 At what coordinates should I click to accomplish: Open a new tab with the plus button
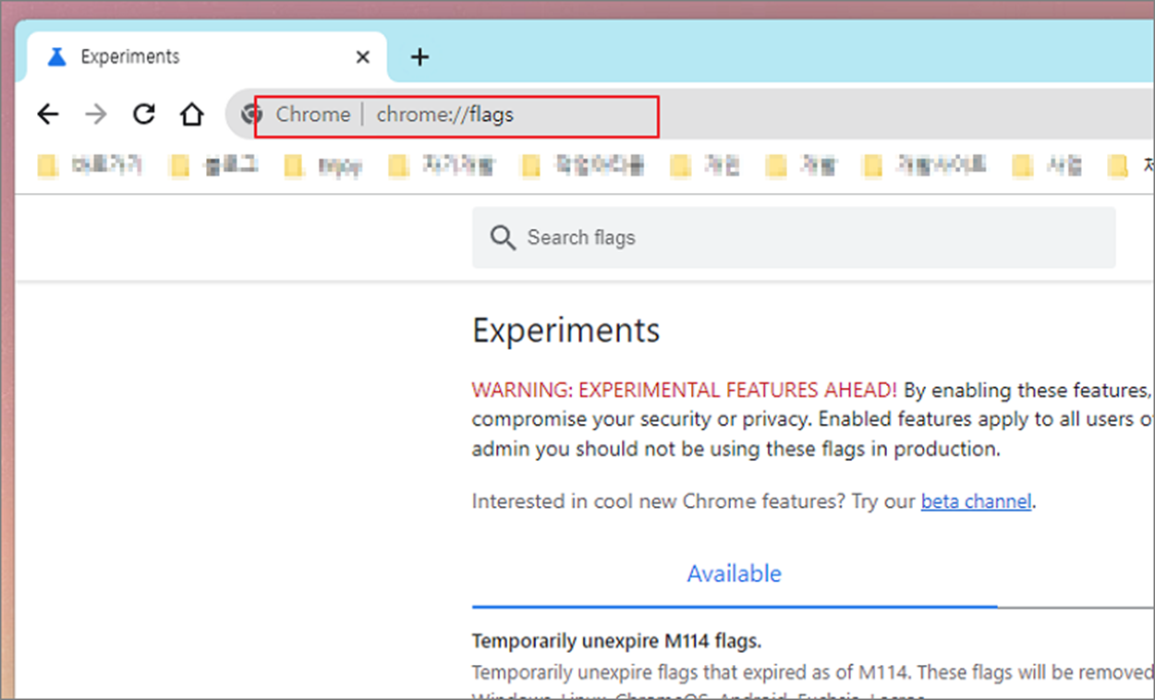point(419,57)
